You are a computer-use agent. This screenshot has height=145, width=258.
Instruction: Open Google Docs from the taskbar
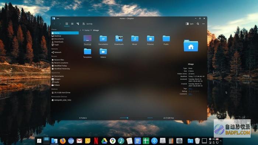pos(137,141)
